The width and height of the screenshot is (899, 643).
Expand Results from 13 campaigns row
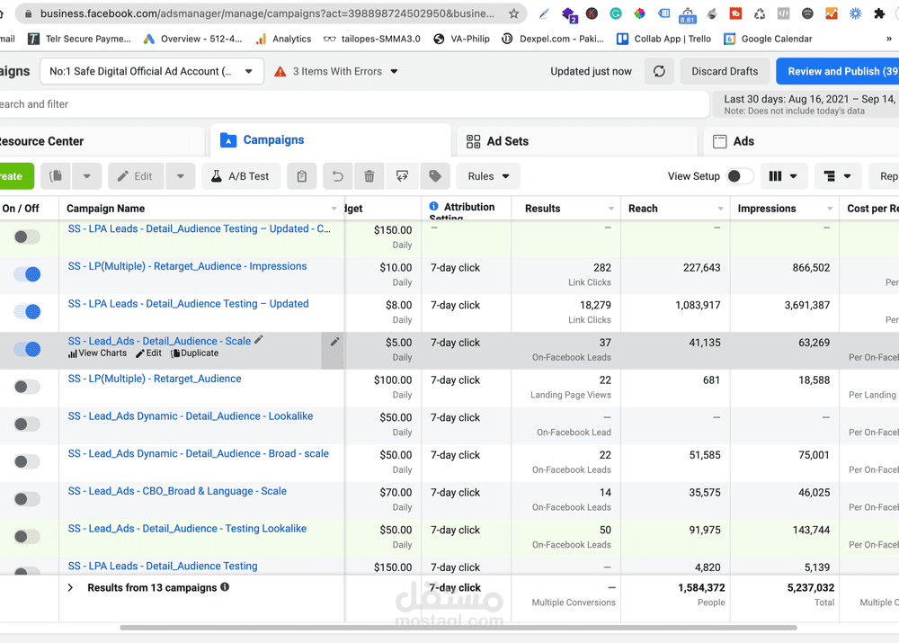click(70, 587)
